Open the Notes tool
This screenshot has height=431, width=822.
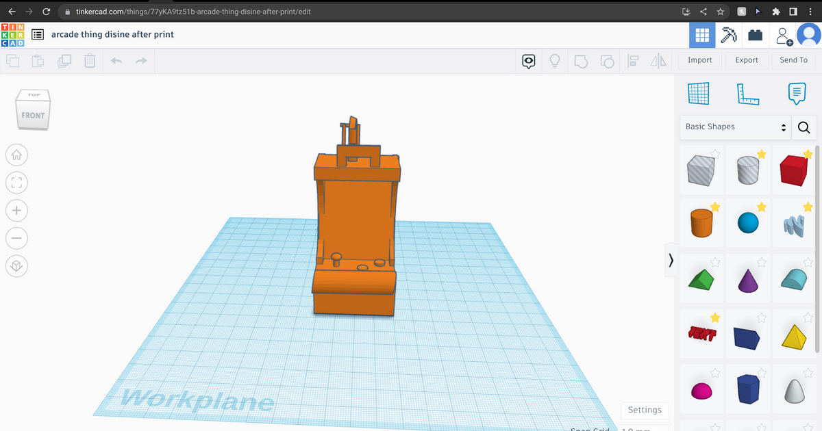point(796,94)
